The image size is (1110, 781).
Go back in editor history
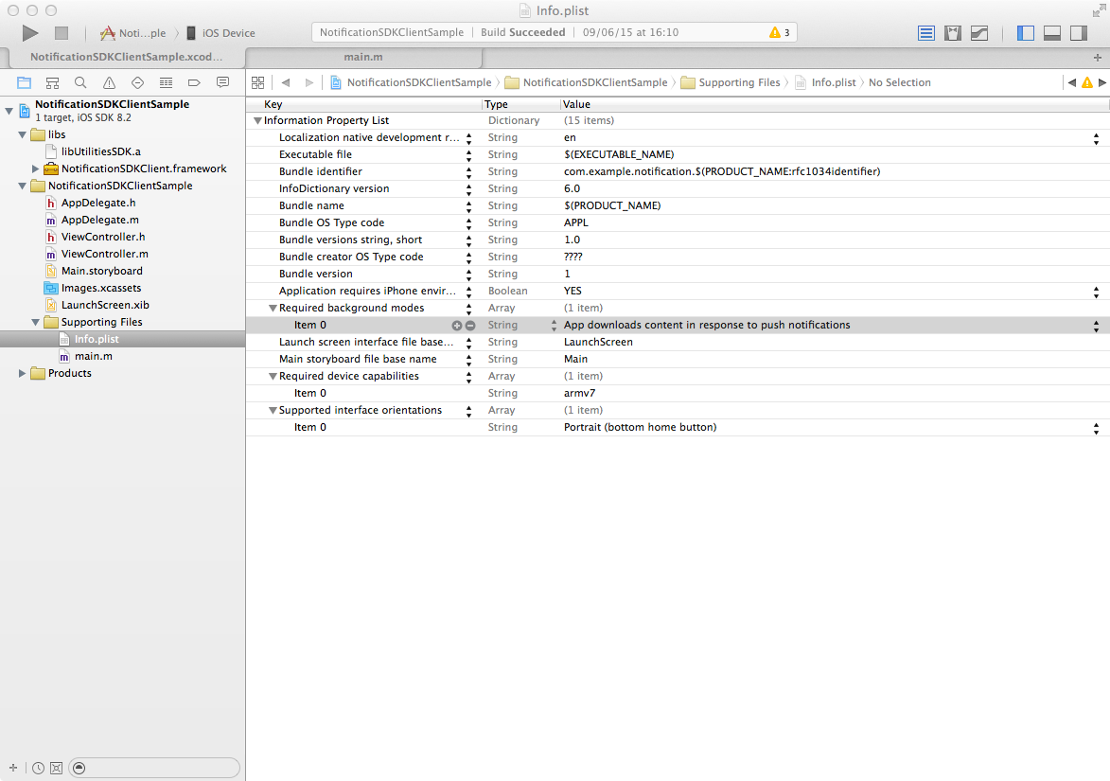pyautogui.click(x=286, y=83)
